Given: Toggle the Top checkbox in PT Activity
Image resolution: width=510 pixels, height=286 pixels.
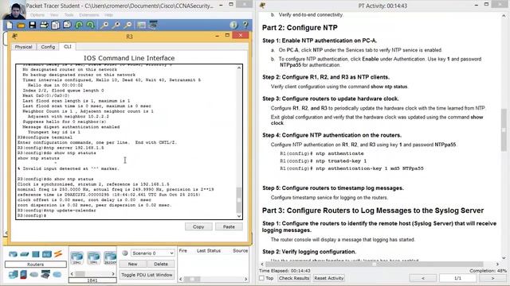Looking at the screenshot, I should 261,278.
